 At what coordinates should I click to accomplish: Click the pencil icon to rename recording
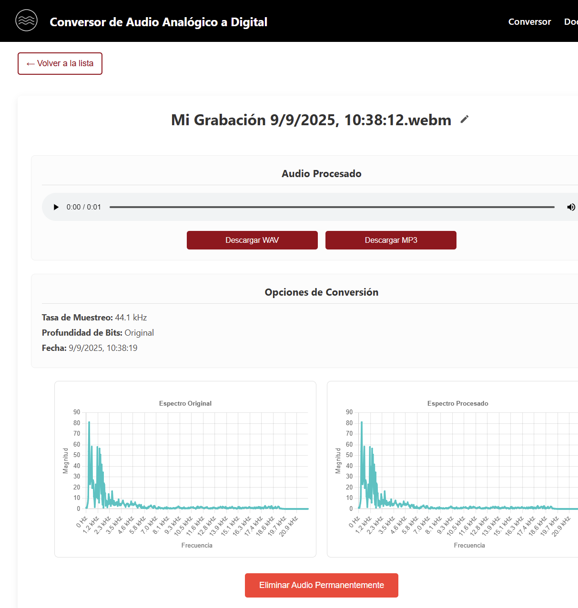click(465, 120)
